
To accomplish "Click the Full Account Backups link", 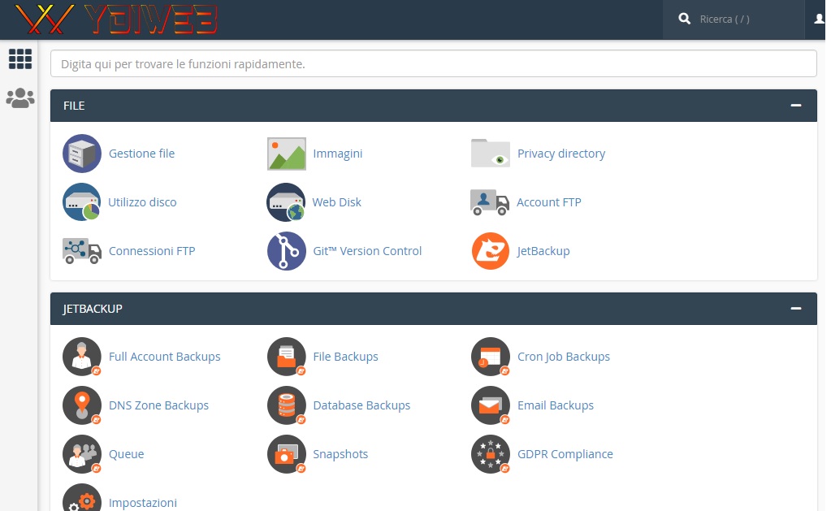I will (164, 357).
